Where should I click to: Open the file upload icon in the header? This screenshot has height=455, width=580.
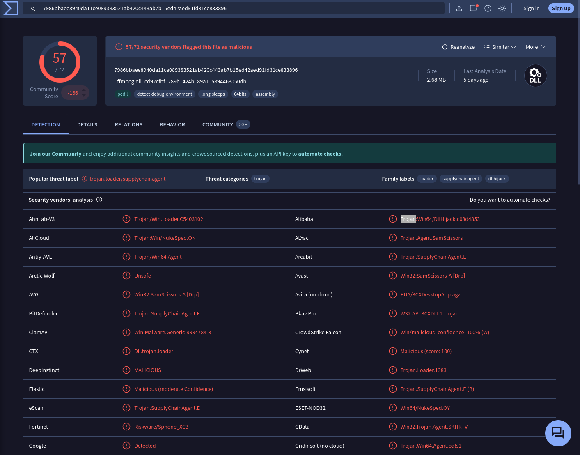(x=459, y=8)
